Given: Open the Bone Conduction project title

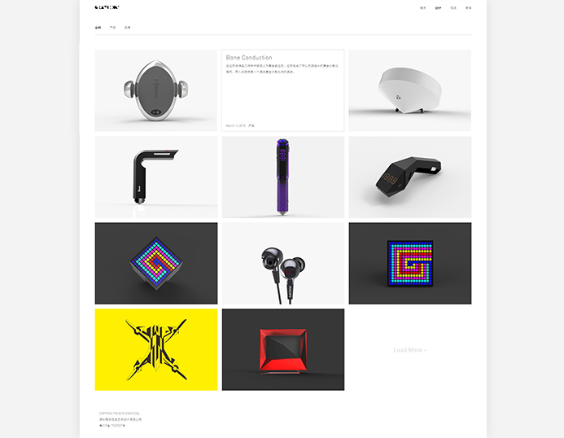Looking at the screenshot, I should [x=249, y=58].
